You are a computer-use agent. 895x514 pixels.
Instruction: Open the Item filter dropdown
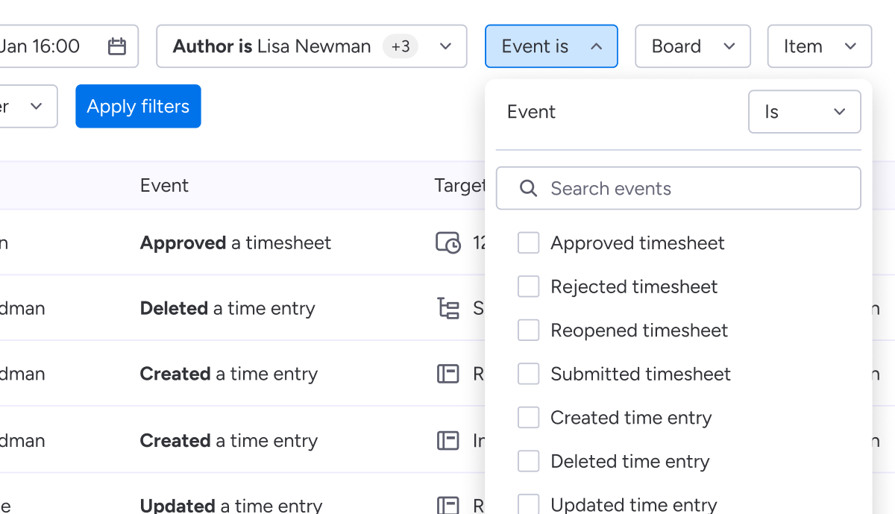click(x=819, y=46)
